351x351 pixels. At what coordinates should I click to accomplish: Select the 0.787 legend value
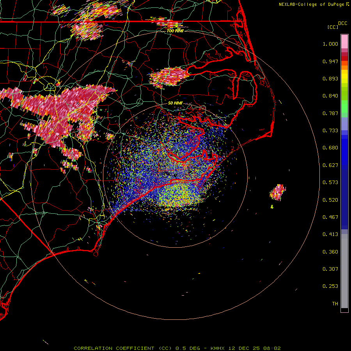330,113
